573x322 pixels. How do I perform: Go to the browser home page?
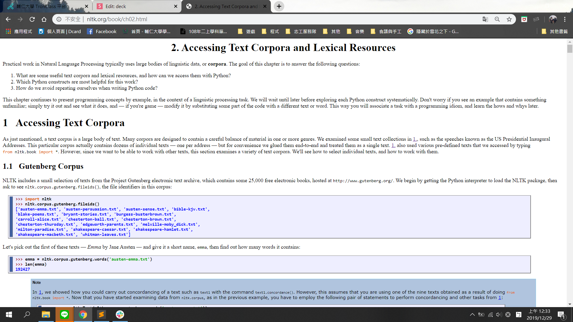pos(44,19)
